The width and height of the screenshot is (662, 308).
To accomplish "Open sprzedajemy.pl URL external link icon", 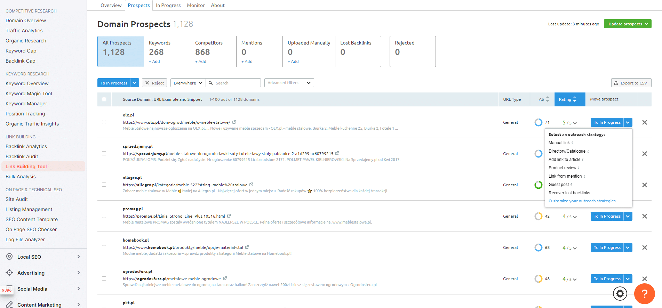I will (x=337, y=153).
